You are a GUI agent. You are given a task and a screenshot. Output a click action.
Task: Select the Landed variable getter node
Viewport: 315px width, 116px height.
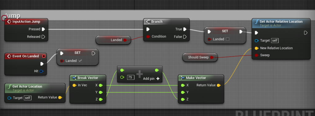[x=113, y=40]
